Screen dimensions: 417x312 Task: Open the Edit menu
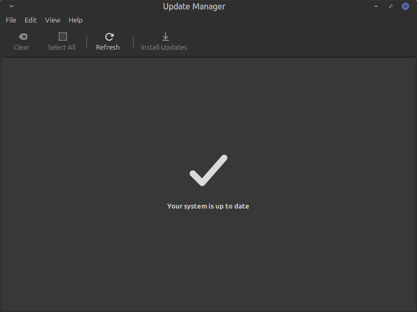coord(30,20)
